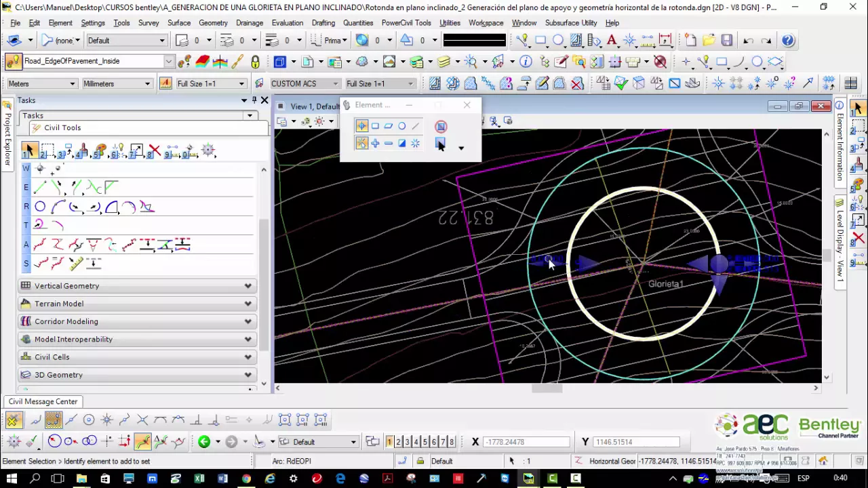Click the X coordinate input field
The image size is (868, 488).
[527, 442]
